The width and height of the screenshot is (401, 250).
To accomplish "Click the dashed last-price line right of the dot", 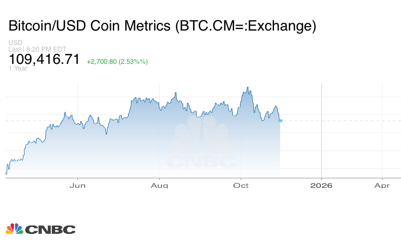I will point(340,121).
